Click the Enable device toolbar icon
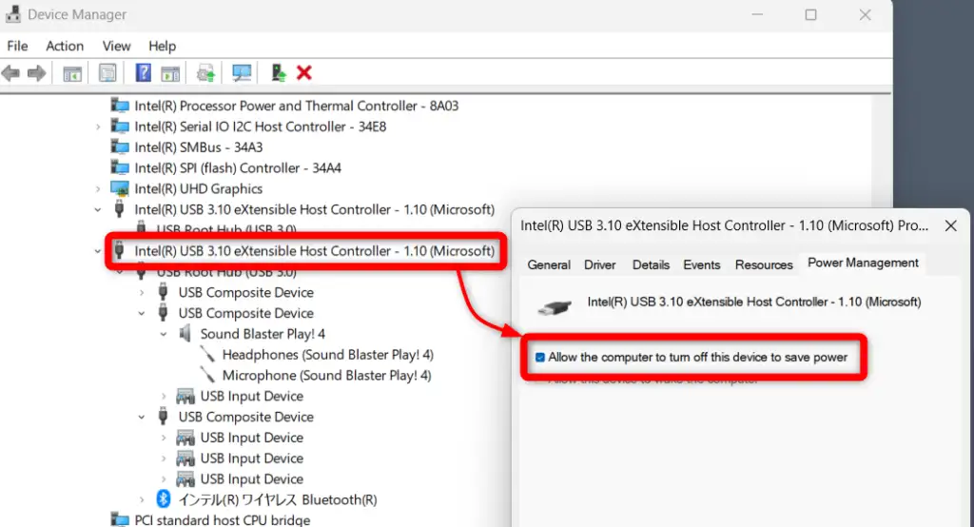 [279, 73]
